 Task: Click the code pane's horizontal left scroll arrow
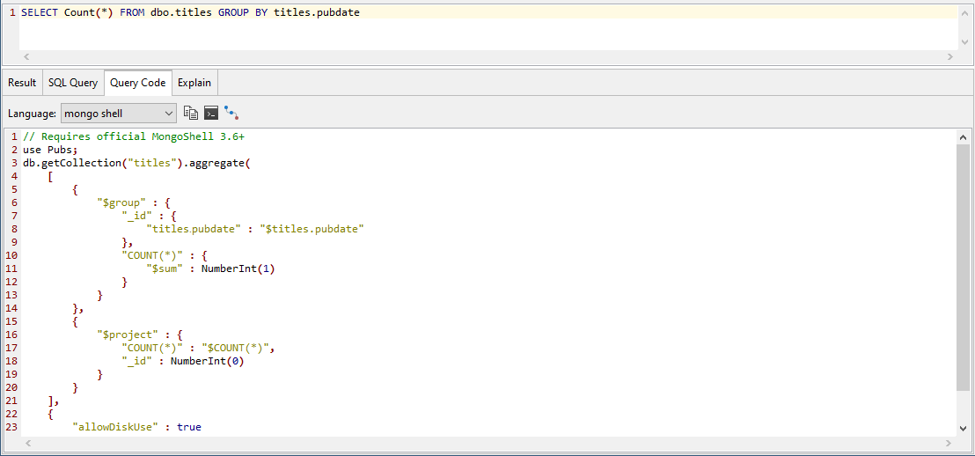(27, 443)
